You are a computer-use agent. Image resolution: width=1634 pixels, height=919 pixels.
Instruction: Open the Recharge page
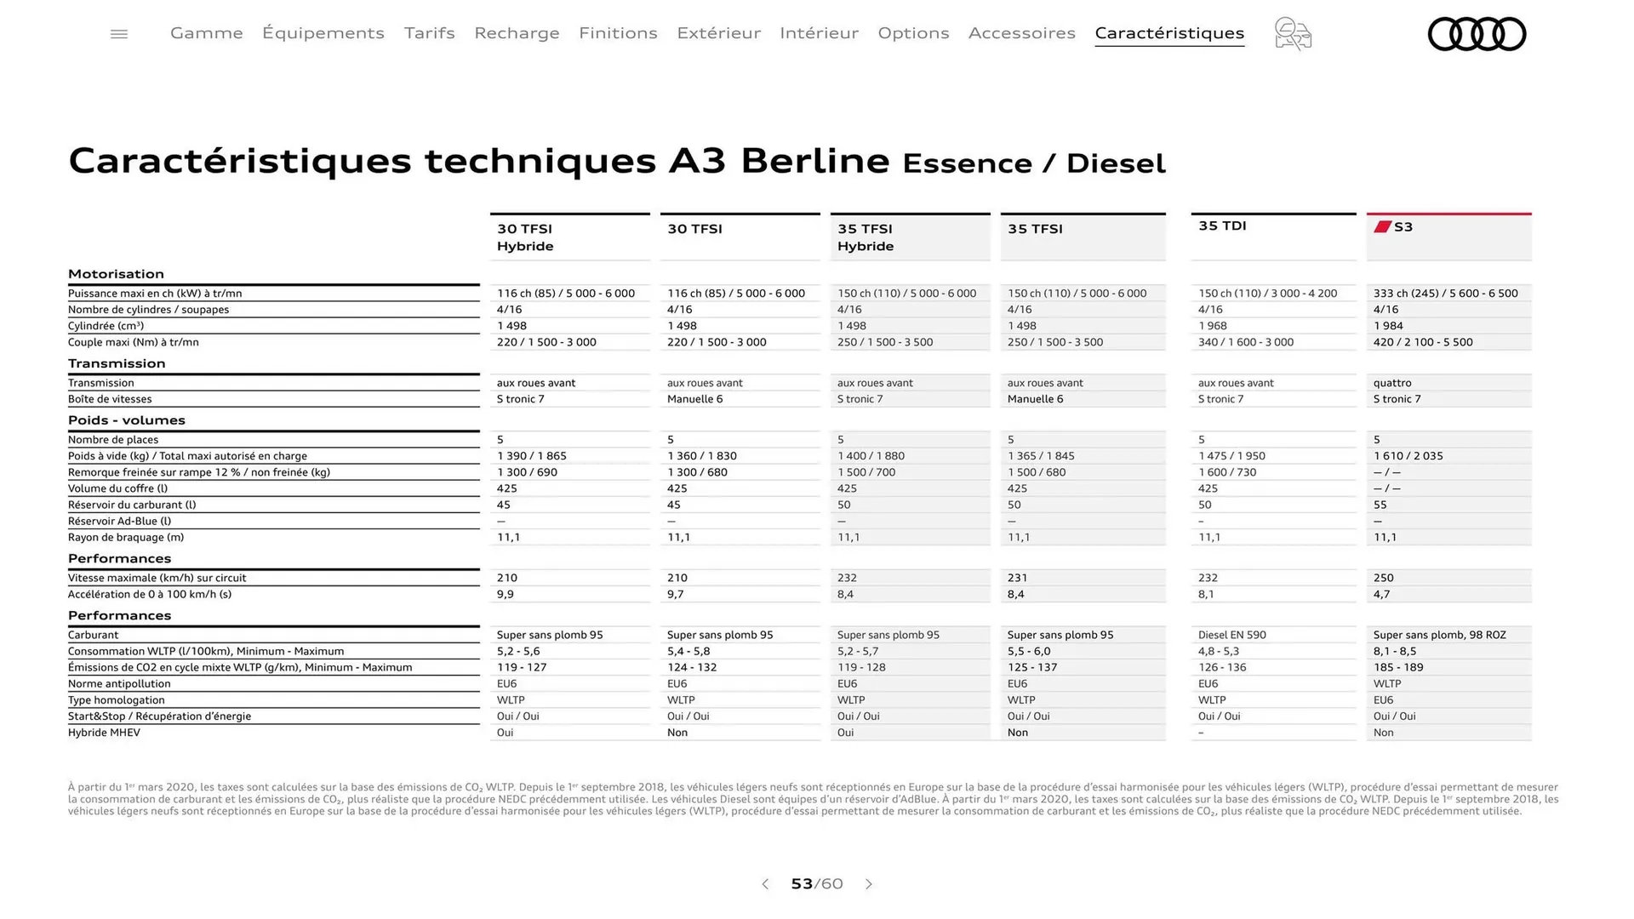coord(517,33)
